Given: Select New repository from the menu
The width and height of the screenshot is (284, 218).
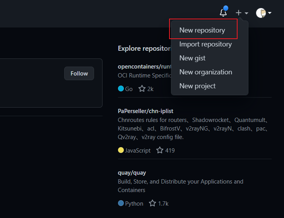Looking at the screenshot, I should 202,30.
